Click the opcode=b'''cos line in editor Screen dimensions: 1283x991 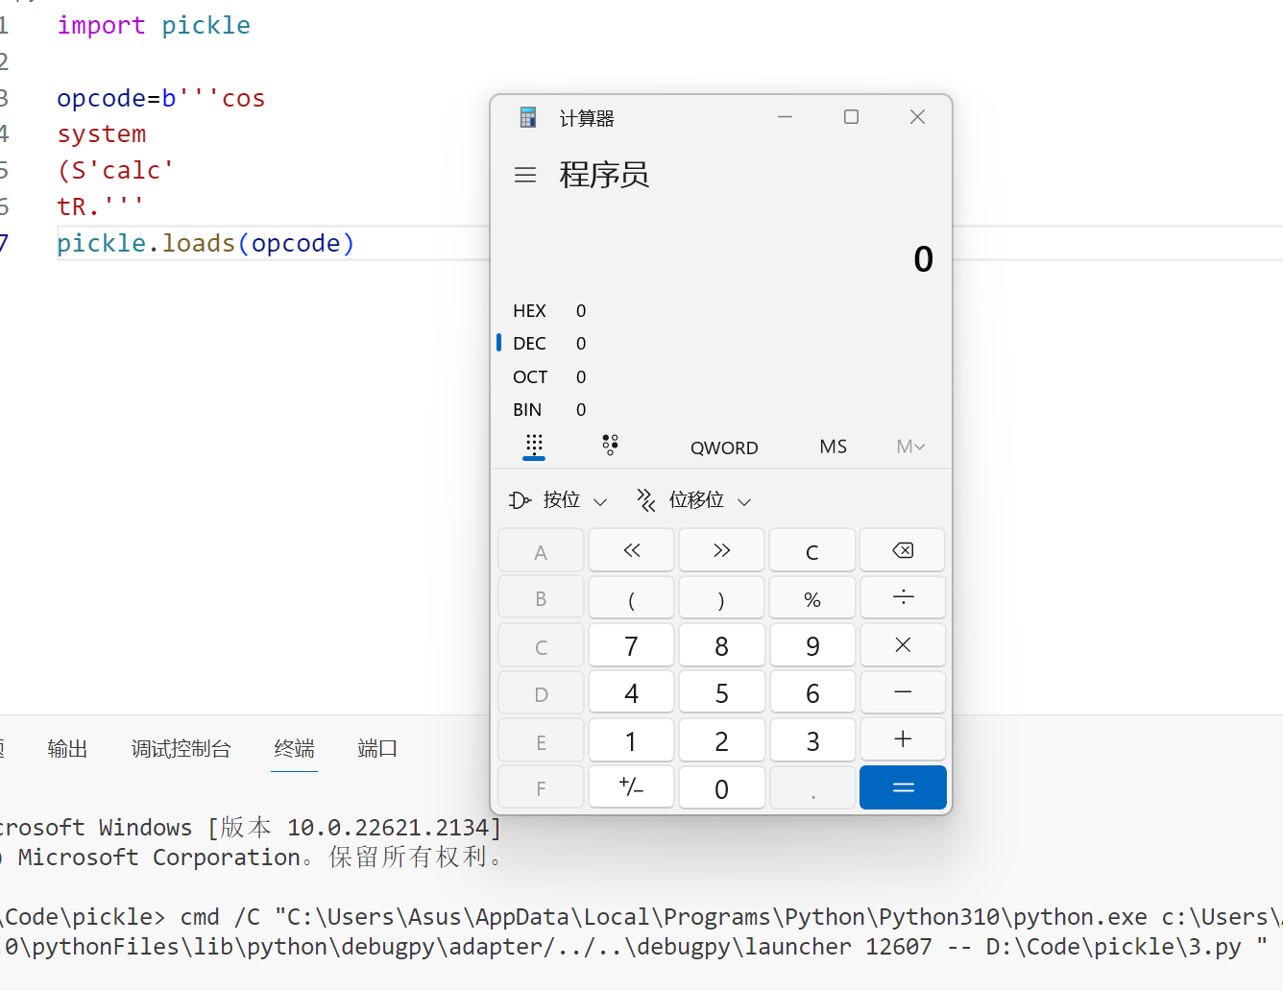point(160,98)
